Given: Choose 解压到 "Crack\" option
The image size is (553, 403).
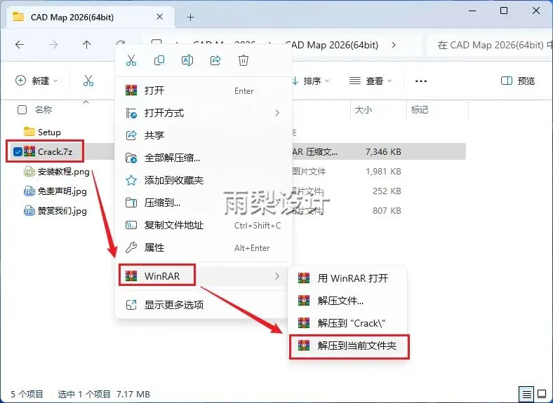Looking at the screenshot, I should click(348, 323).
